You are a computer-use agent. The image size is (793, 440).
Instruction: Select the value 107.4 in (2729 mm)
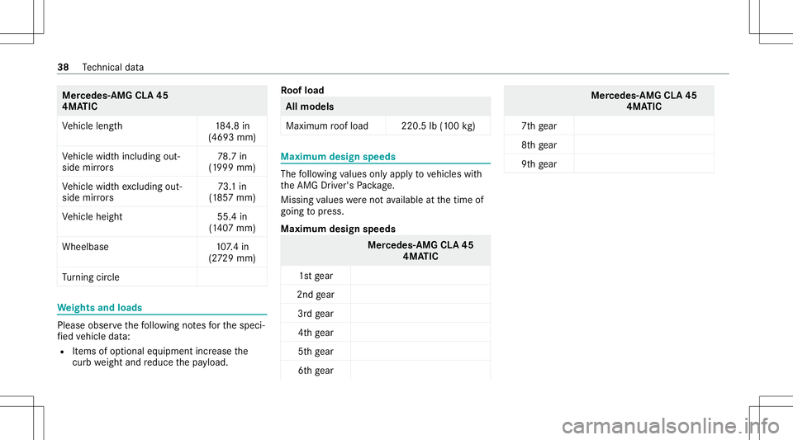click(232, 253)
